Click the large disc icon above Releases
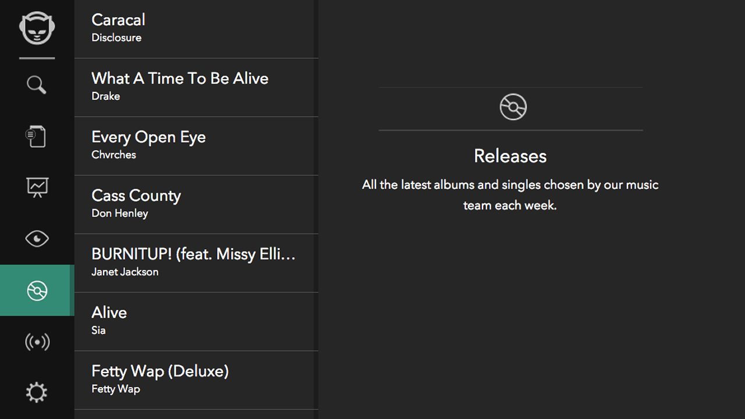This screenshot has width=745, height=419. click(513, 107)
